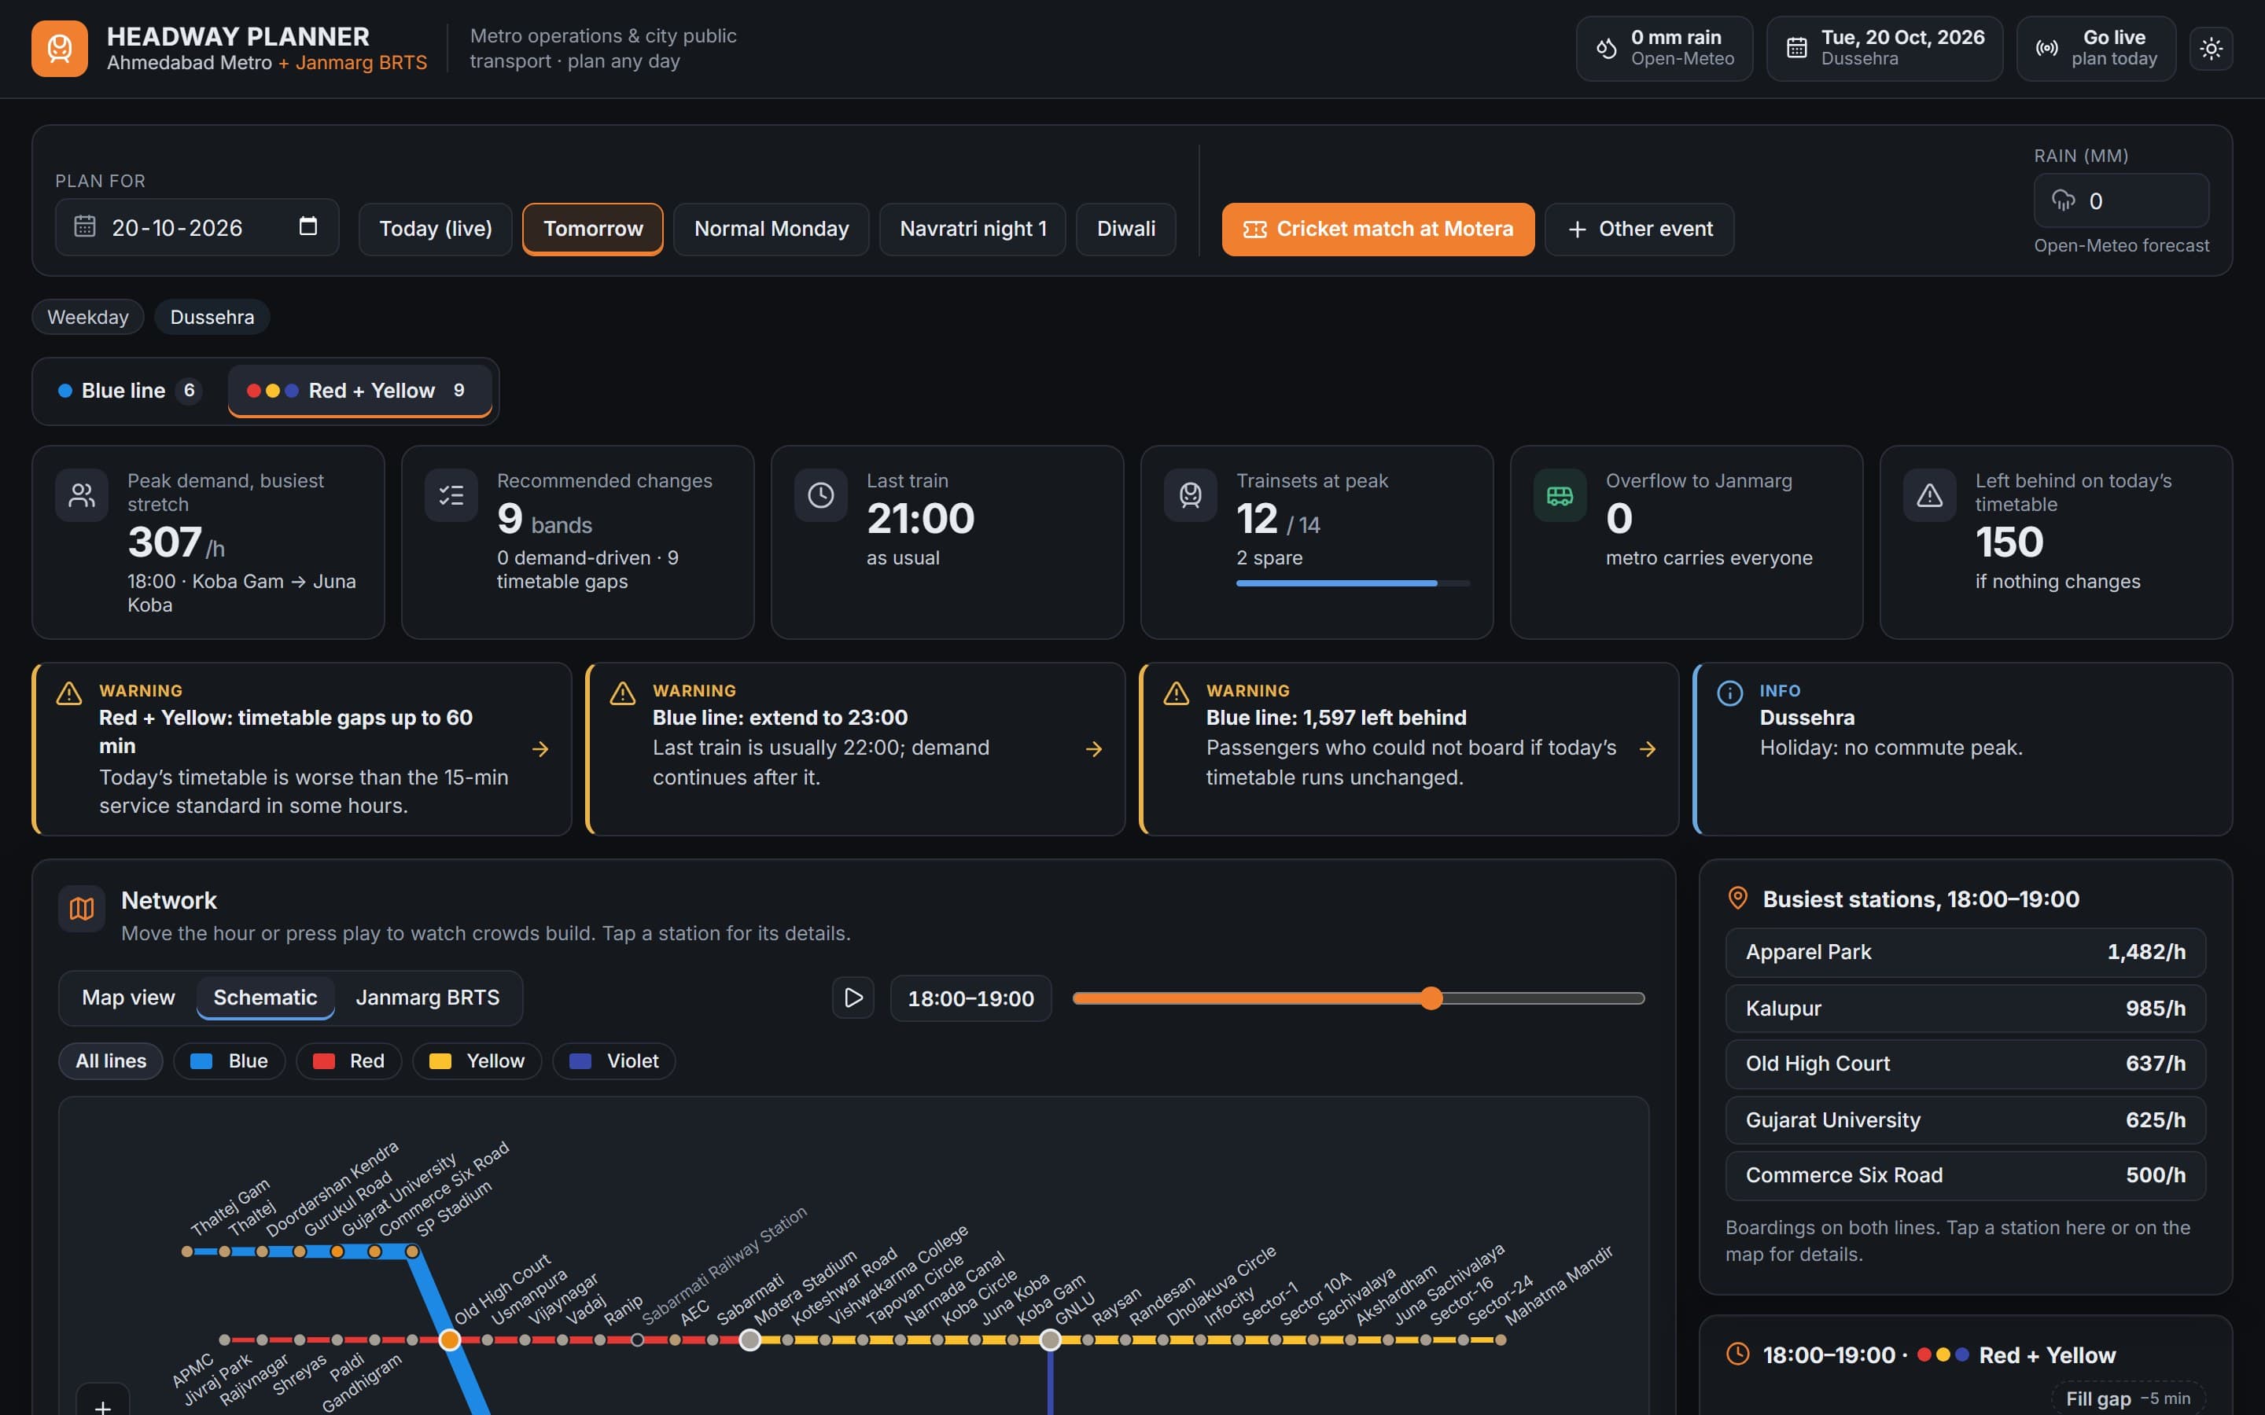This screenshot has height=1415, width=2265.
Task: Click the orange clock icon by 18:00–19:00 Red + Yellow
Action: pyautogui.click(x=1737, y=1354)
